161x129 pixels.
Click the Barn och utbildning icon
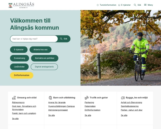click(50, 98)
